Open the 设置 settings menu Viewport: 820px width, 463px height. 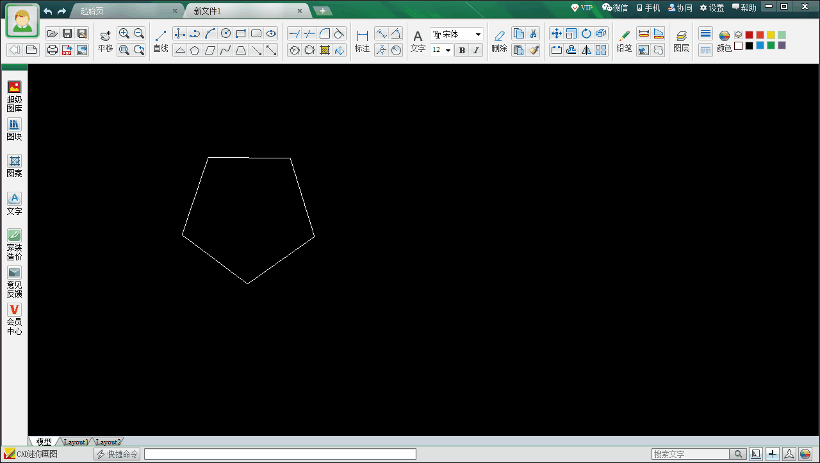click(712, 8)
